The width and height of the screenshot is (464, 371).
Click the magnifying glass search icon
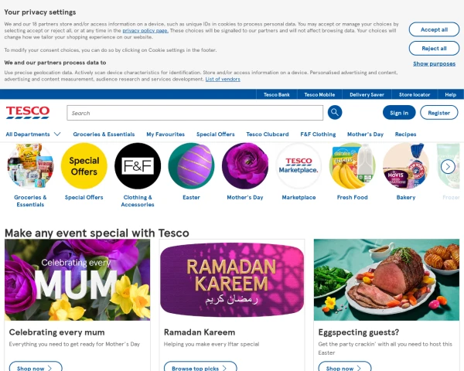tap(335, 112)
